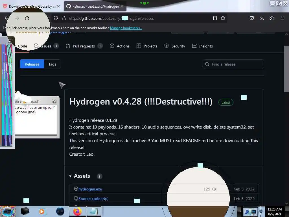289x217 pixels.
Task: Bookmark this page with the star icon
Action: point(223,18)
